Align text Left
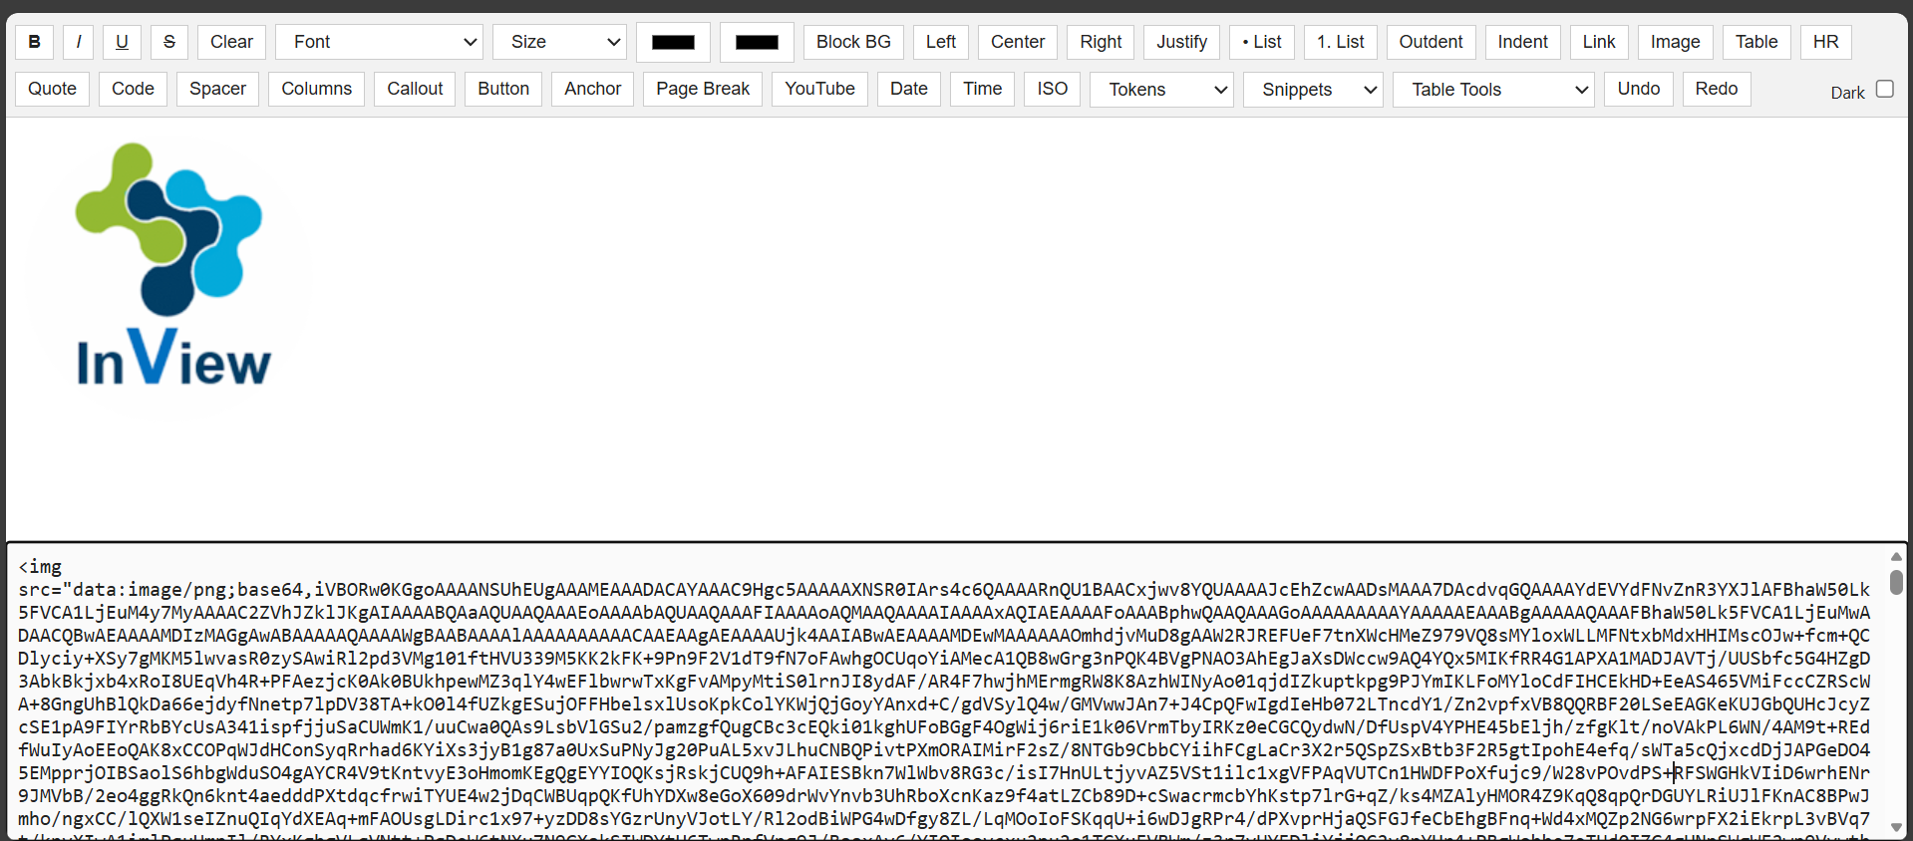 pyautogui.click(x=941, y=42)
